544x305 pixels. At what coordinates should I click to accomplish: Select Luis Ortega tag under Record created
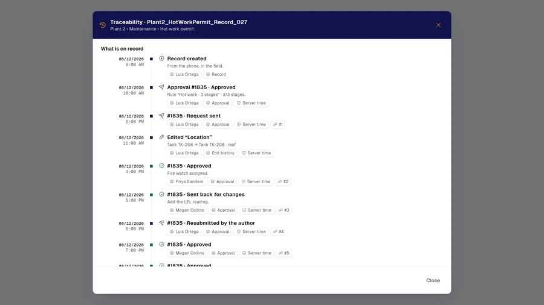pyautogui.click(x=184, y=74)
